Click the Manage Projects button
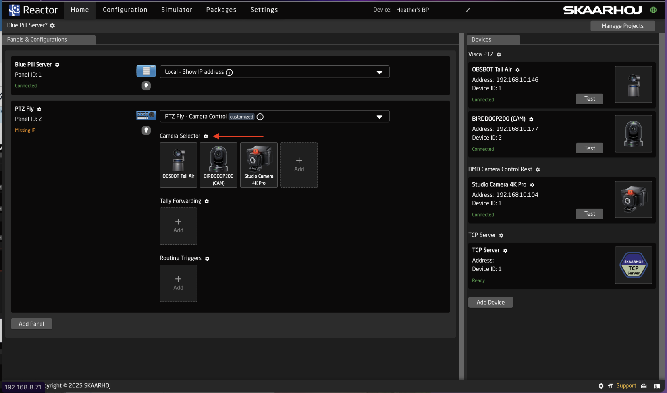Image resolution: width=667 pixels, height=393 pixels. [622, 26]
